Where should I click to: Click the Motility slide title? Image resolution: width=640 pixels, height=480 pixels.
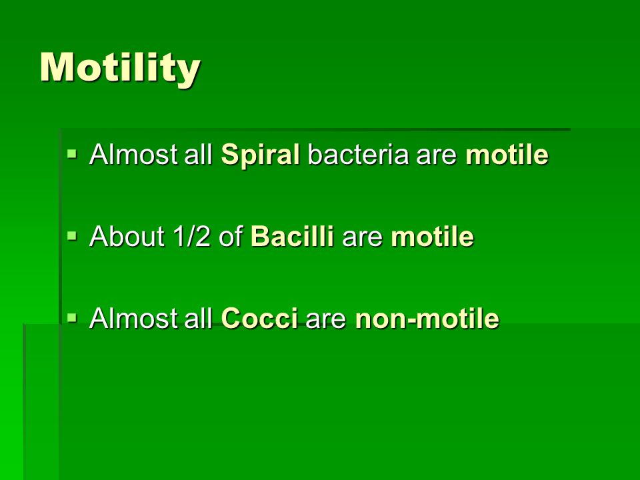point(120,68)
